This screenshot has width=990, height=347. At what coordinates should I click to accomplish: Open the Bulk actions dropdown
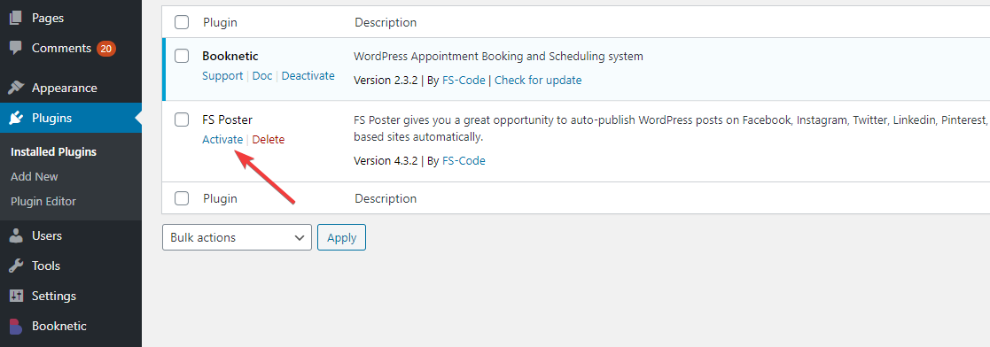[x=237, y=238]
